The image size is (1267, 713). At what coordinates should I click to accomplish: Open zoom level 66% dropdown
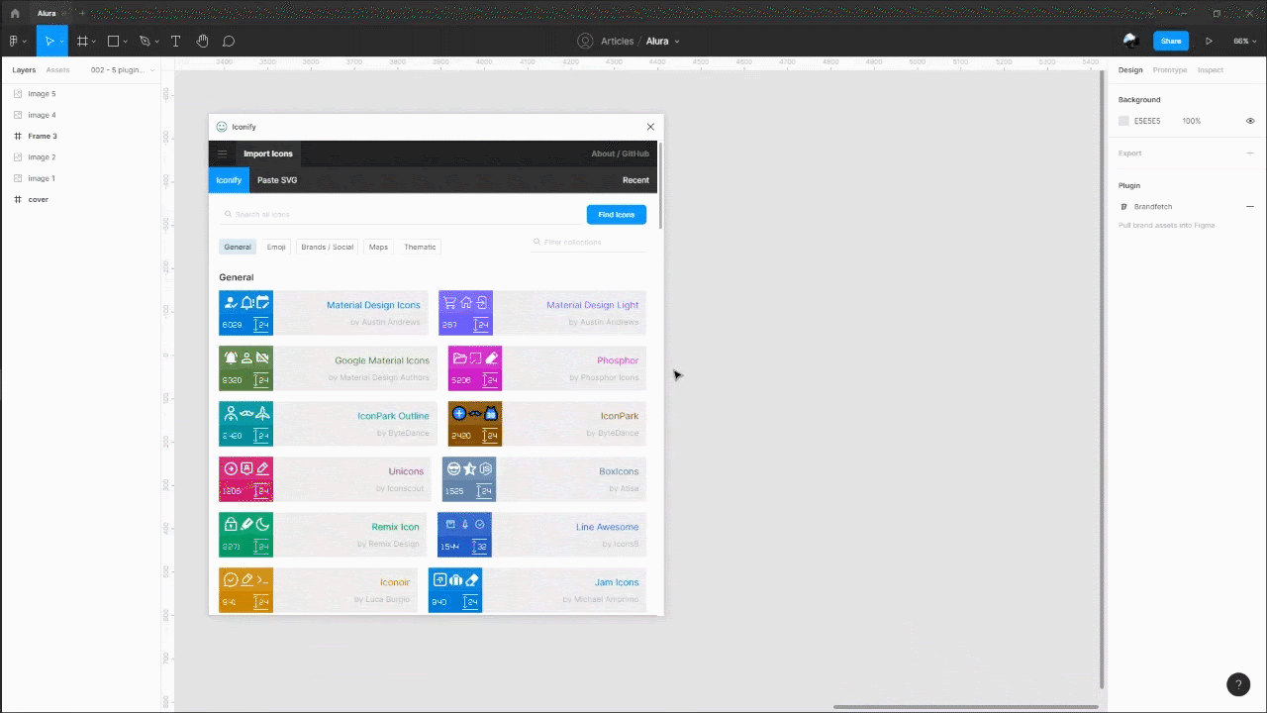pos(1243,42)
